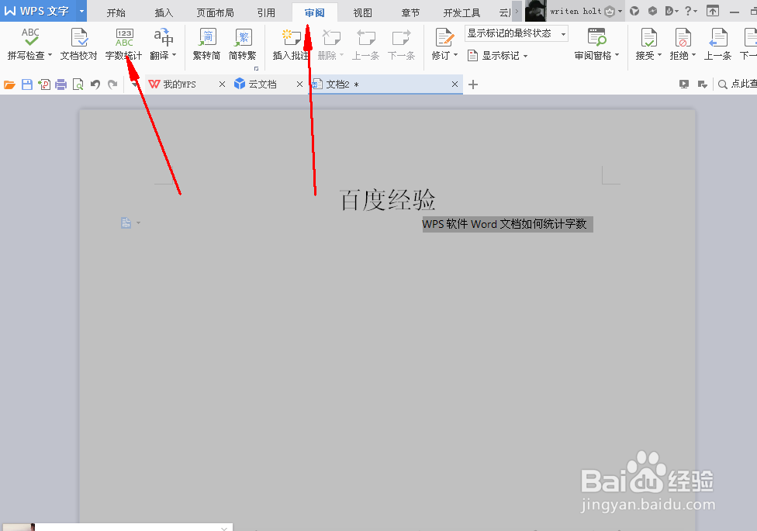The image size is (757, 531).
Task: Save the document with the floppy disk icon
Action: coord(27,85)
